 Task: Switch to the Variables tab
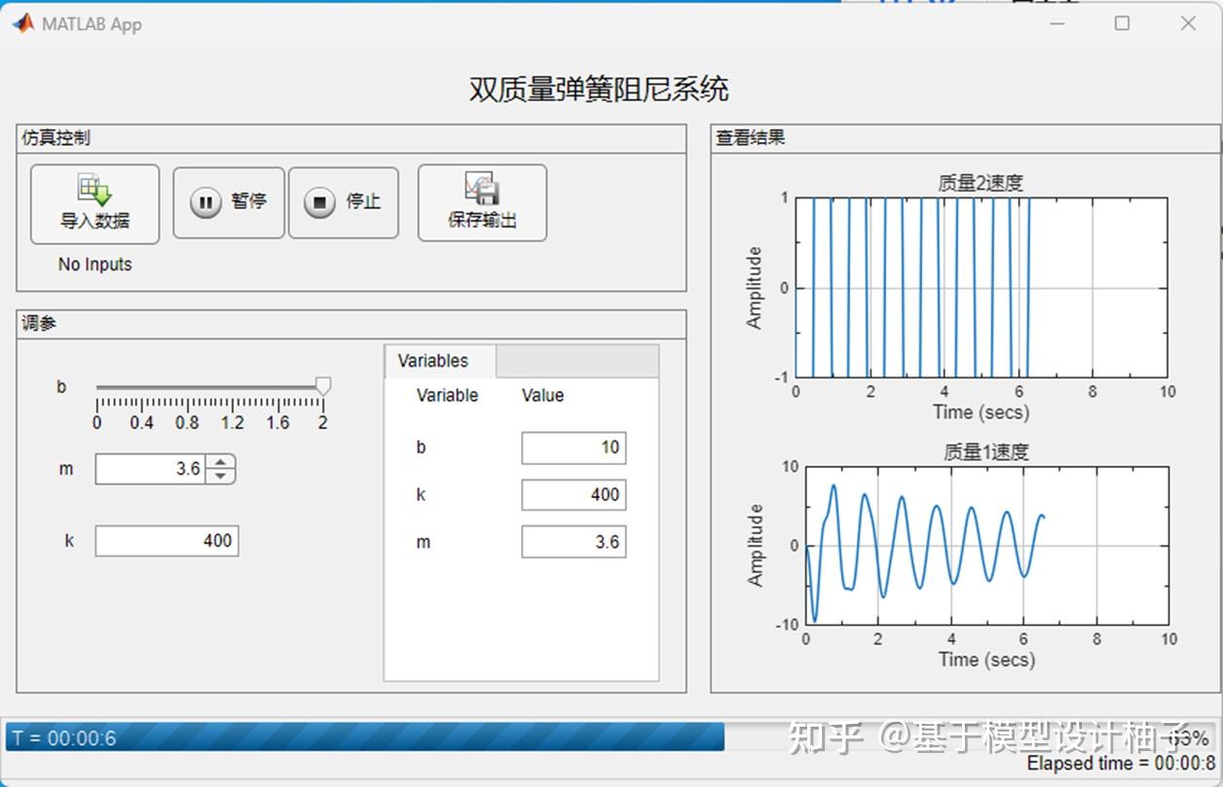439,361
